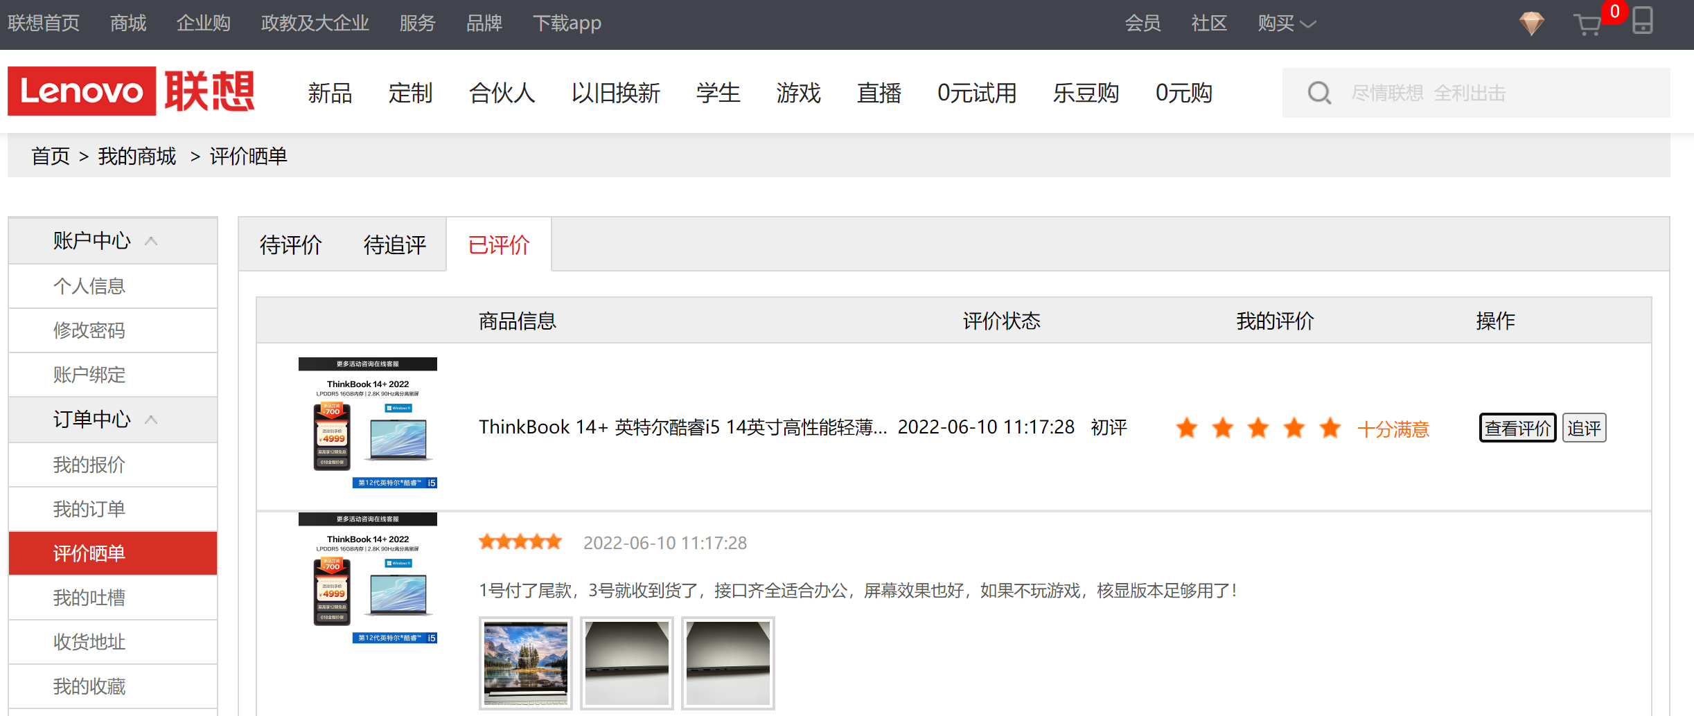This screenshot has height=716, width=1694.
Task: Click the Lenovo logo
Action: (x=82, y=91)
